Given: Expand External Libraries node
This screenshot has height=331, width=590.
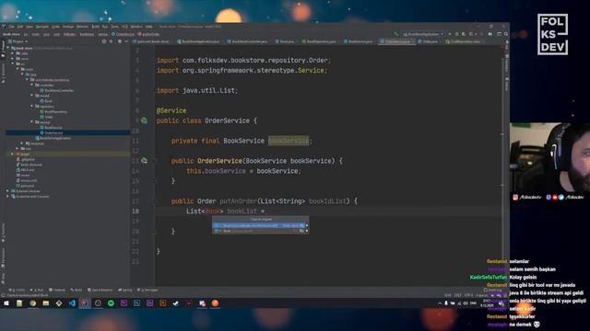Looking at the screenshot, I should coord(8,191).
